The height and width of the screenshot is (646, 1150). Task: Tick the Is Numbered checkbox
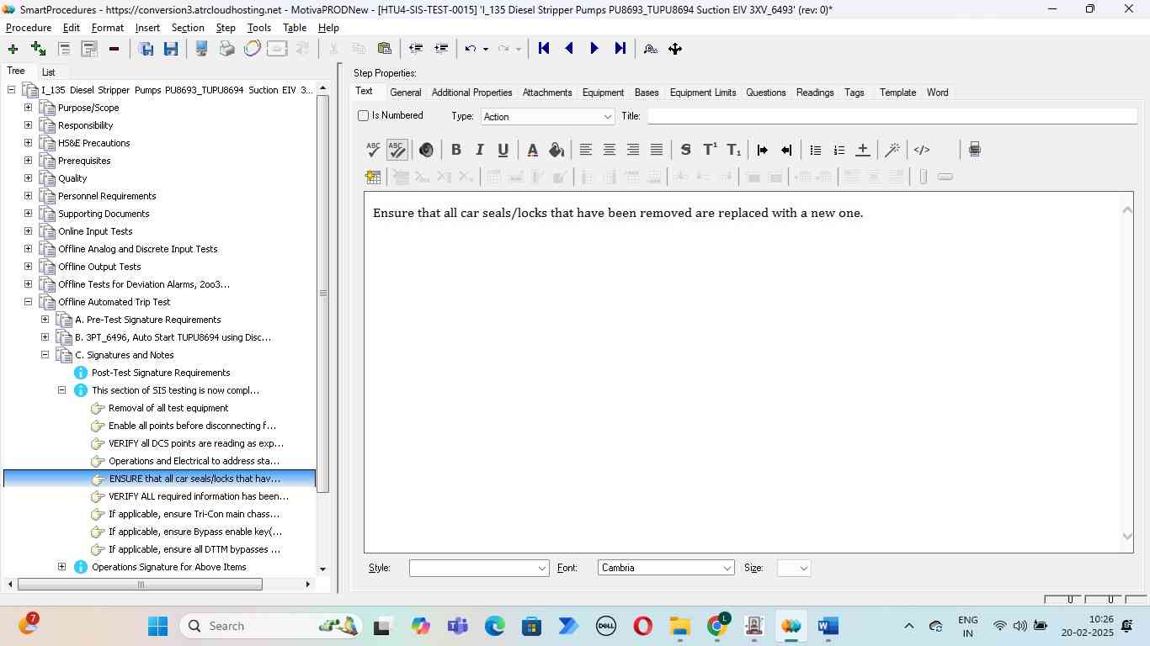tap(364, 116)
